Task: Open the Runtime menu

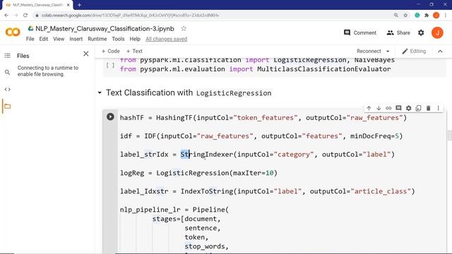Action: (x=97, y=39)
